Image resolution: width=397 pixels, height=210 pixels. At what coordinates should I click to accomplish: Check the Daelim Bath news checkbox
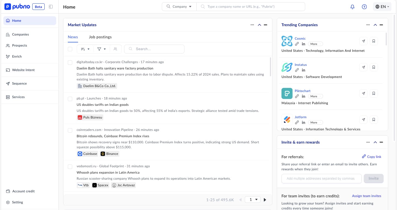(70, 63)
